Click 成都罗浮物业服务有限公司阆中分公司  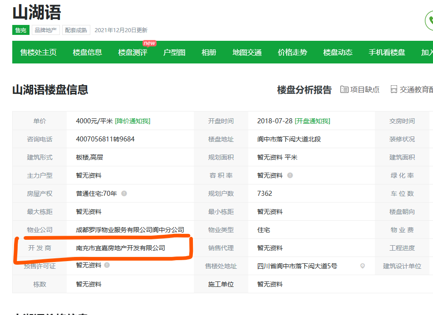click(130, 230)
